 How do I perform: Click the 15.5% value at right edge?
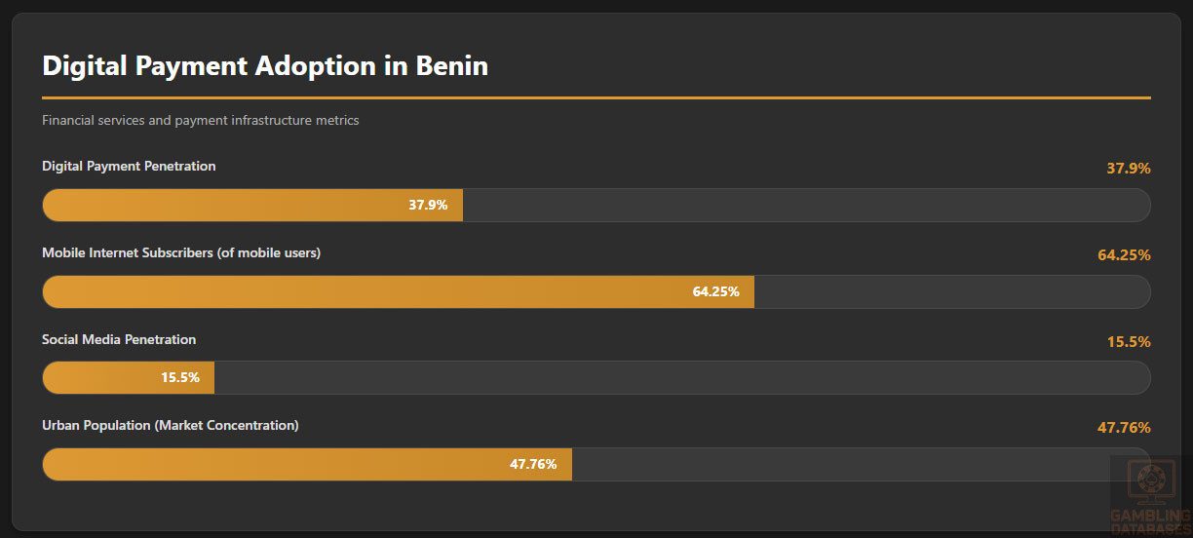click(x=1128, y=342)
